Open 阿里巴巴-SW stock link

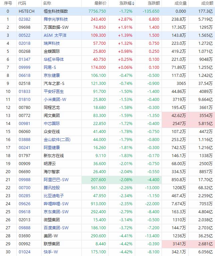(x=56, y=179)
